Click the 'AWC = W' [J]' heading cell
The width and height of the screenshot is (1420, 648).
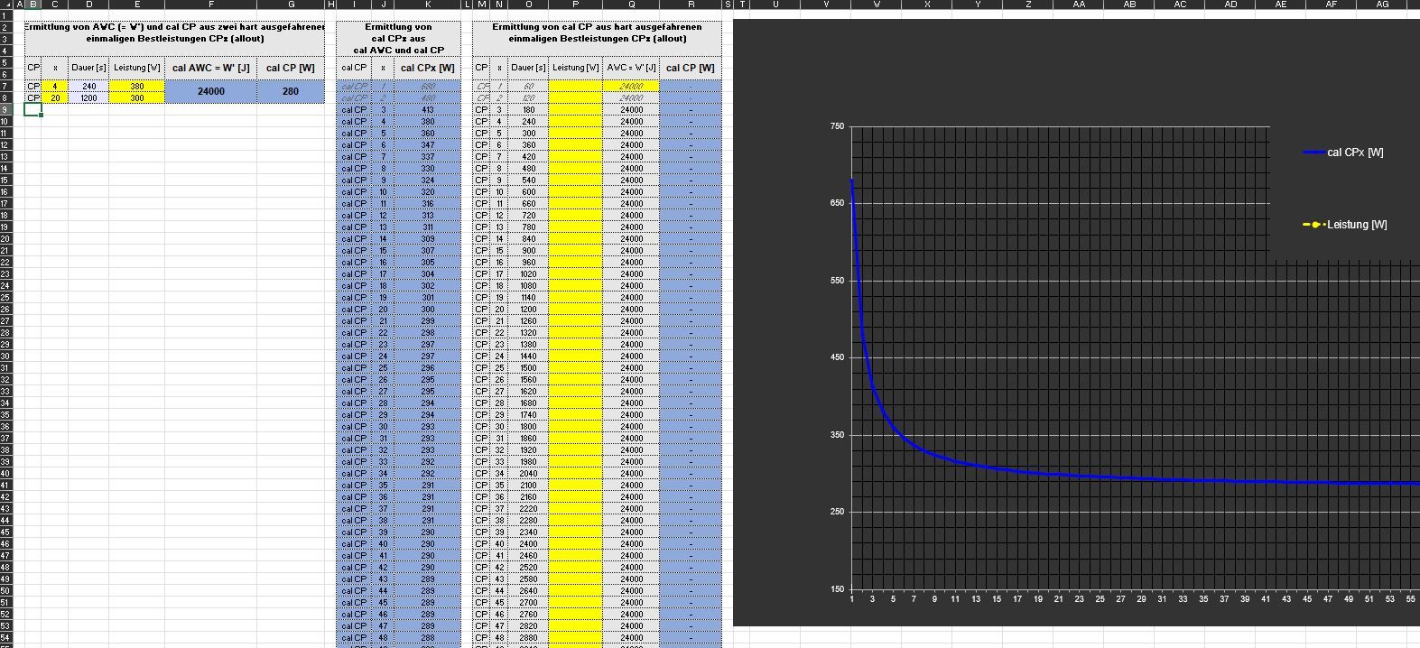tap(631, 68)
